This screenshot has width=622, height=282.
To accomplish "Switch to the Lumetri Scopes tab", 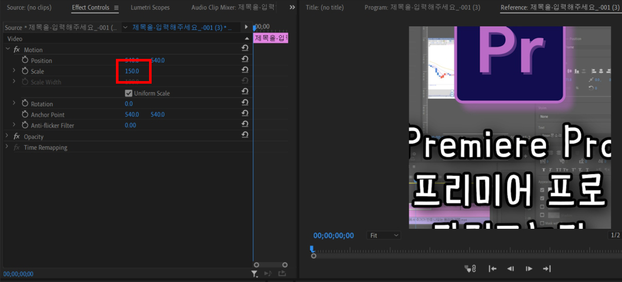I will click(x=150, y=8).
